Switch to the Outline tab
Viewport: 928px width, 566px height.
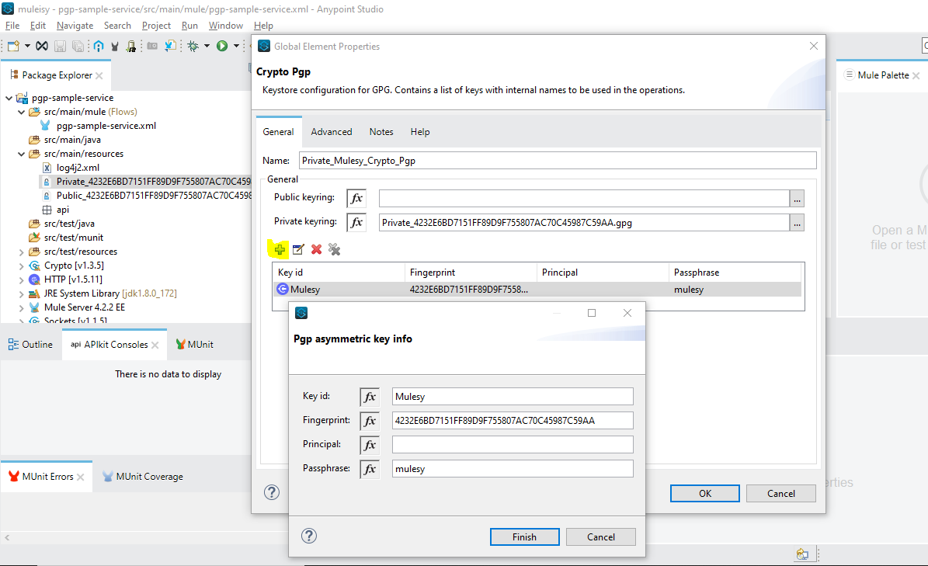point(30,345)
